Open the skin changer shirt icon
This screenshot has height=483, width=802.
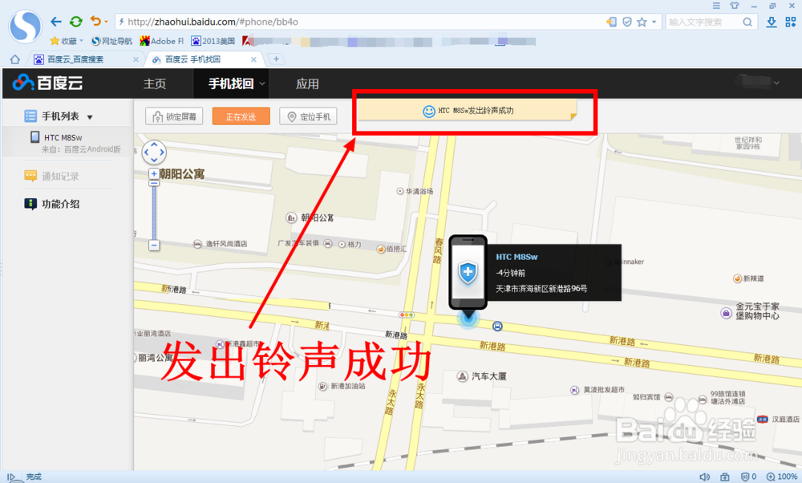click(x=735, y=6)
